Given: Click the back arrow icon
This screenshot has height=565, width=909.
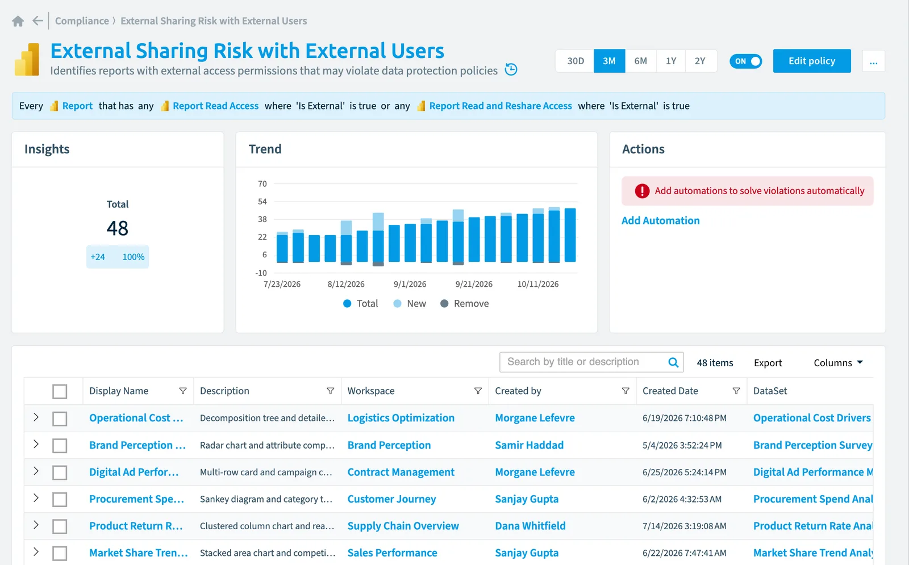Looking at the screenshot, I should 38,21.
